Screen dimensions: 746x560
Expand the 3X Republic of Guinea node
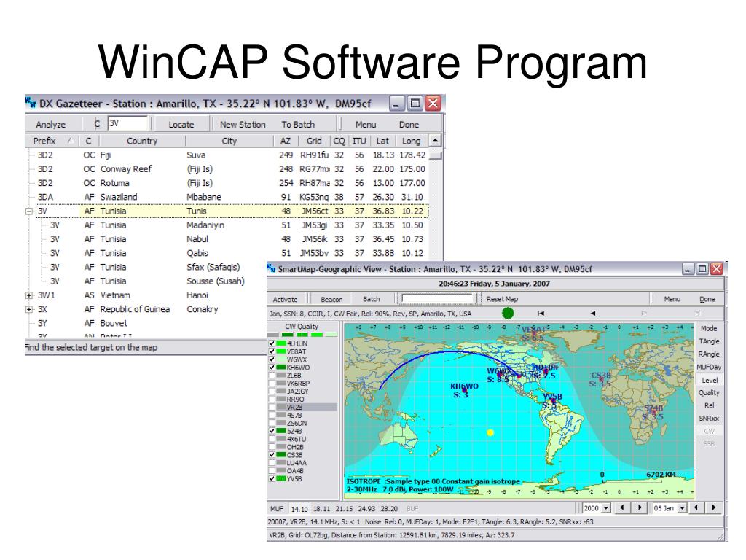point(29,309)
